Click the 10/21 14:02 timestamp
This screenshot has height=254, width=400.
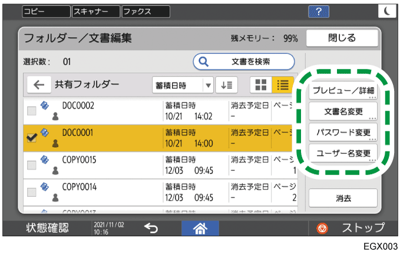click(189, 117)
